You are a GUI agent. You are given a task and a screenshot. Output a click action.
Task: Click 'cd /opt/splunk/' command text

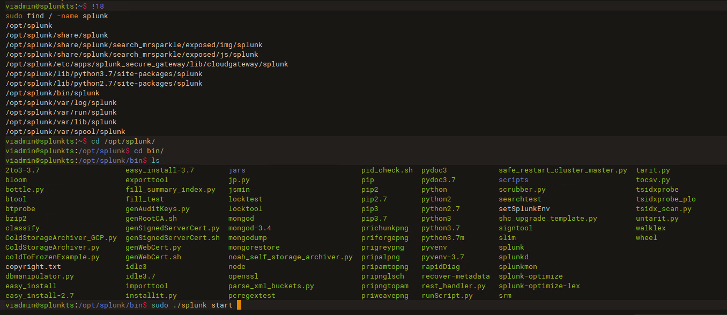tap(123, 141)
